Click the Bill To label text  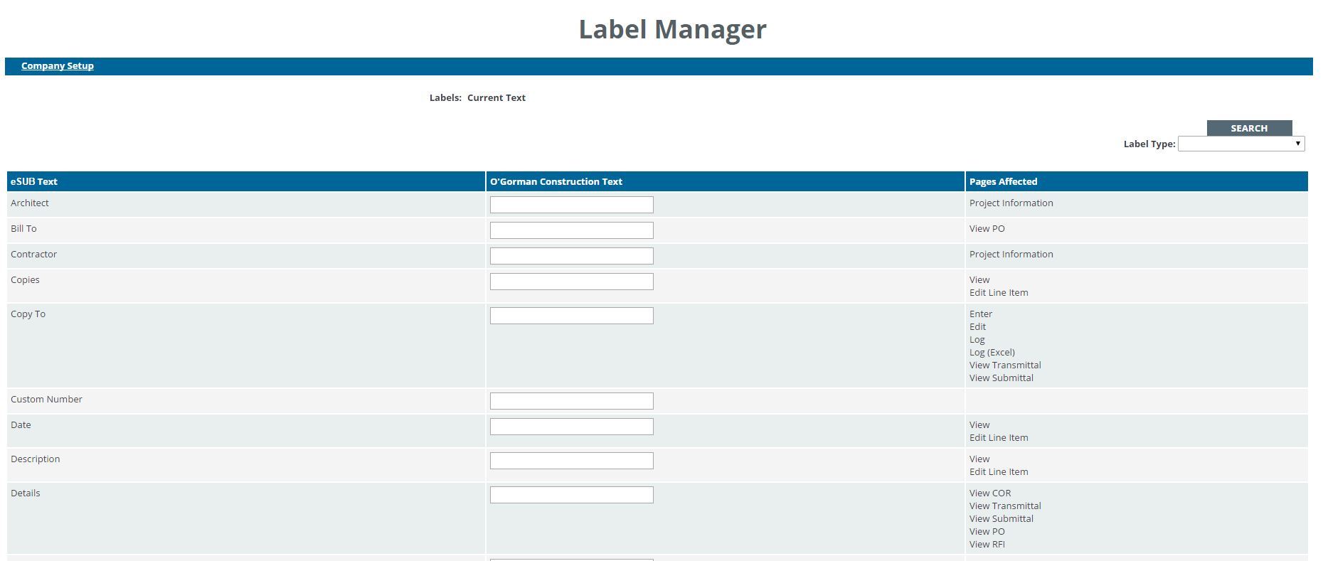(23, 228)
